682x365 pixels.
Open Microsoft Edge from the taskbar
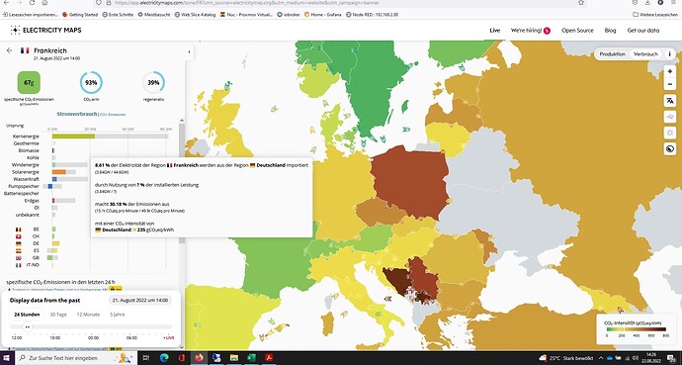[x=164, y=358]
